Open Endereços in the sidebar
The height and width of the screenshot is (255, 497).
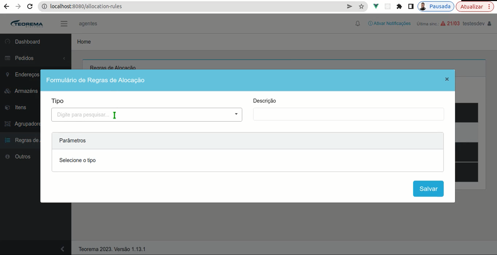(x=27, y=75)
